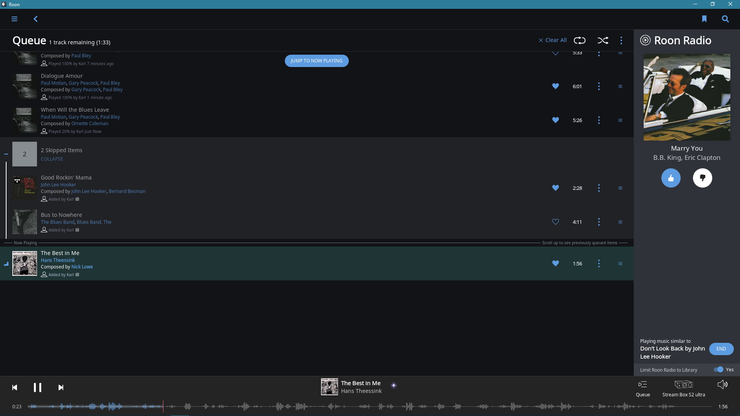740x416 pixels.
Task: Toggle queue shuffle mode
Action: click(x=603, y=40)
